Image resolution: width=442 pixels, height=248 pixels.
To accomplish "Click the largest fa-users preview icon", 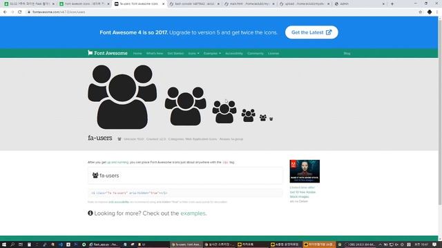I will 122,97.
